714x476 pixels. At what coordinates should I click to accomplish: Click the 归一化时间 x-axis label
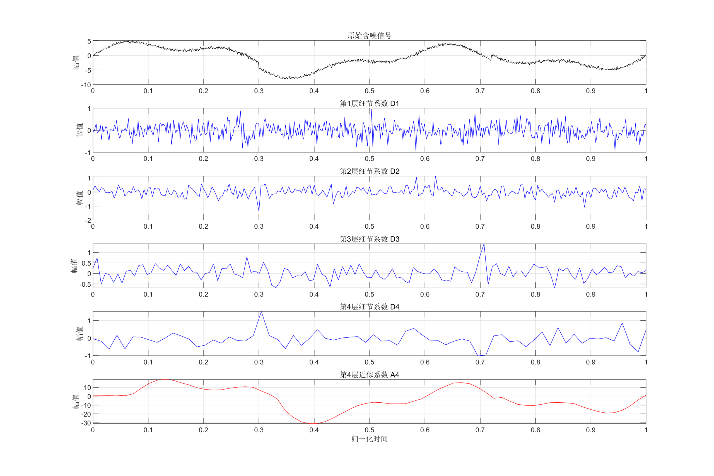(x=369, y=439)
